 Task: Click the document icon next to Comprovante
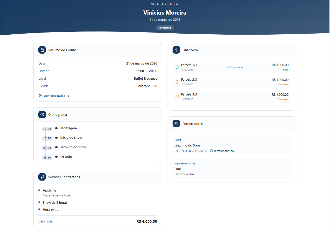click(227, 67)
